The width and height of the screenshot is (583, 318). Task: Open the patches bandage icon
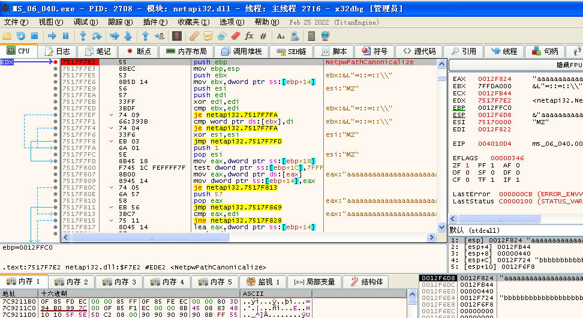point(194,36)
